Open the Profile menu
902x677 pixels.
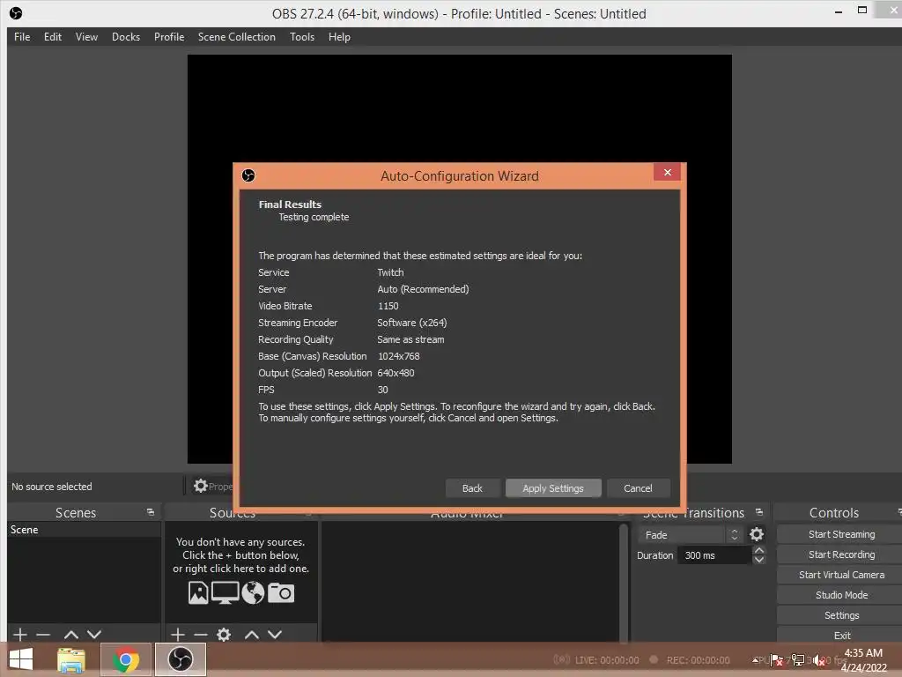[169, 37]
